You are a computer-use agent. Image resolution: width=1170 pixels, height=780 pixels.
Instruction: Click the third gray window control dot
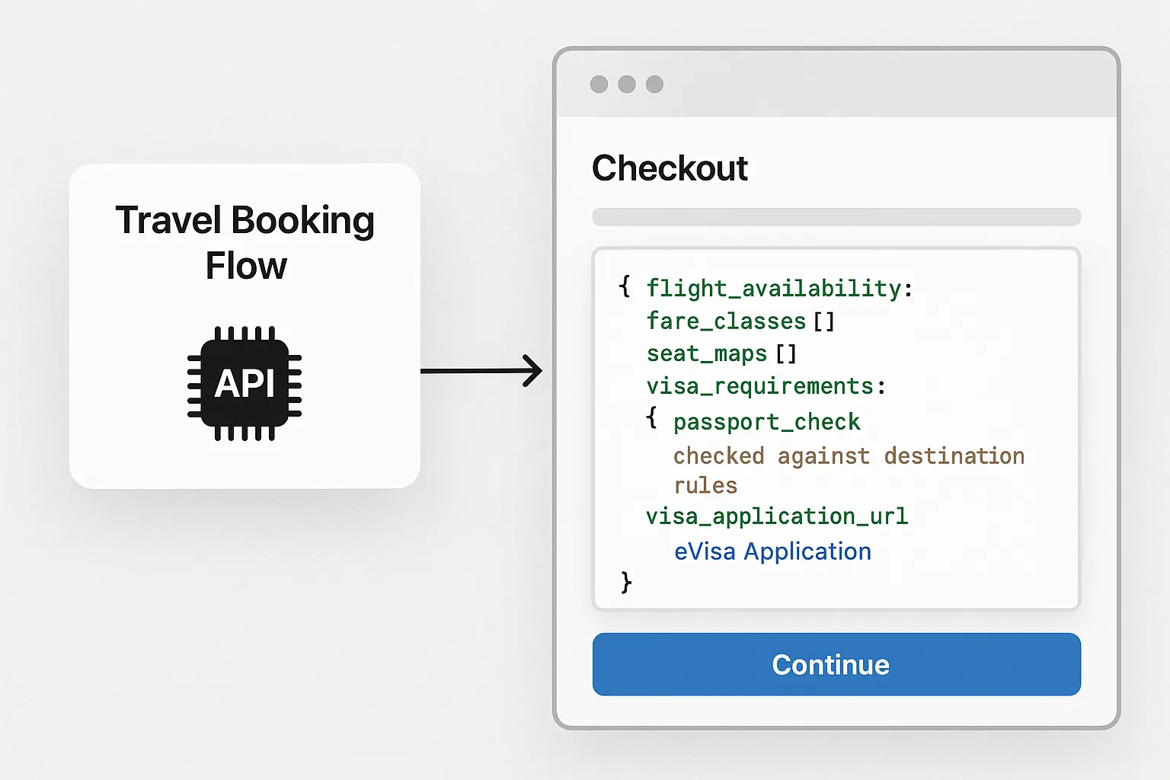coord(654,85)
